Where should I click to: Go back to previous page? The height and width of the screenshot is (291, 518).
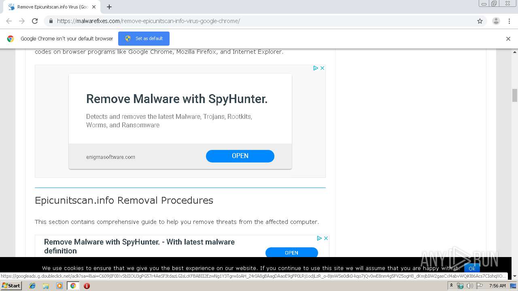pos(9,21)
